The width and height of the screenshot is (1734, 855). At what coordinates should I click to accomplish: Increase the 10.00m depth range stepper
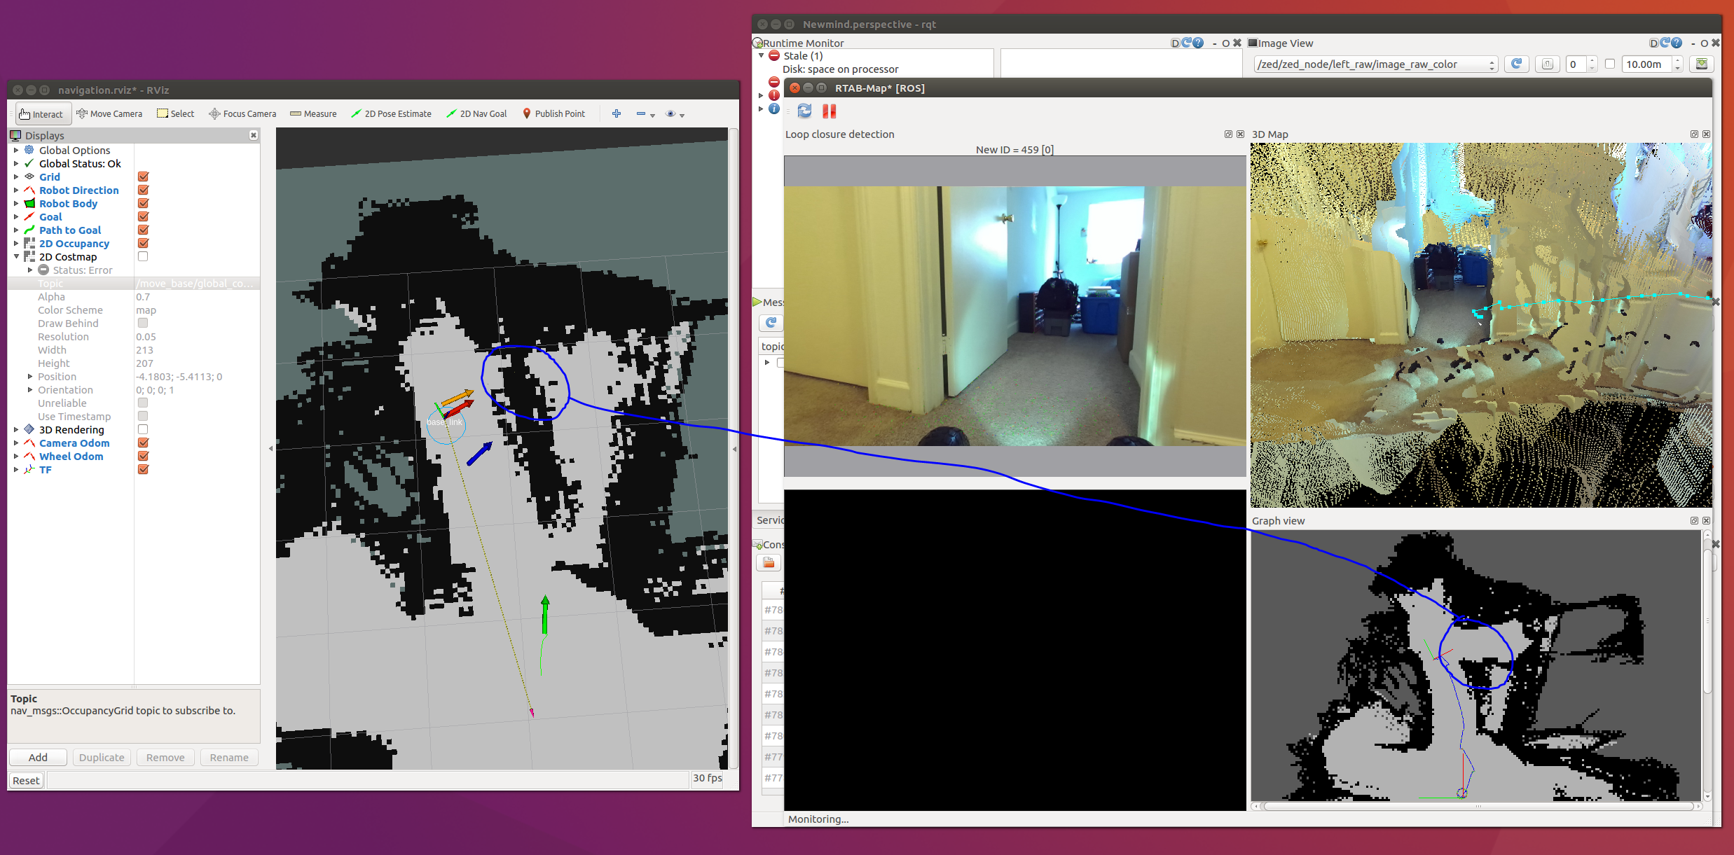tap(1677, 60)
